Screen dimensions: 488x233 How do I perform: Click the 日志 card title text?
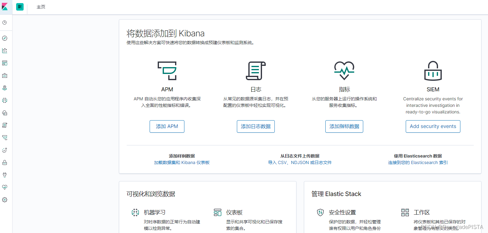(256, 89)
